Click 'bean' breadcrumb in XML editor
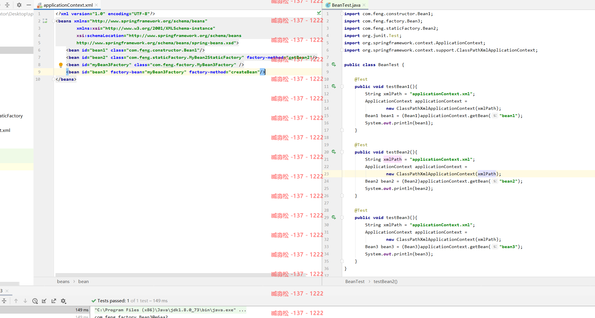Viewport: 595px width, 318px height. pos(84,281)
